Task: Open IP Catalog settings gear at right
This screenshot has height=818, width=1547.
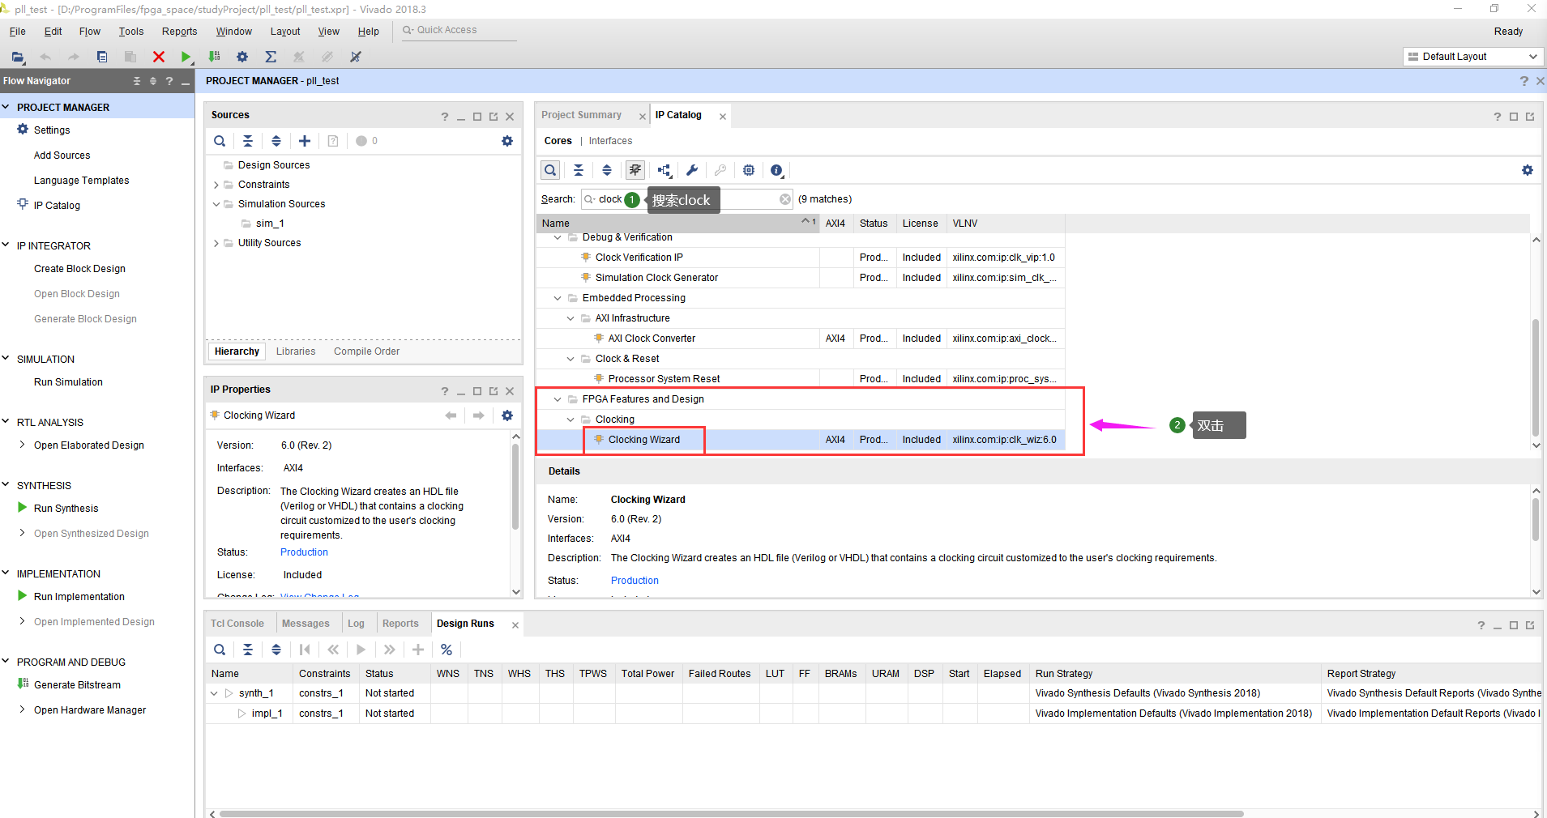Action: (x=1528, y=170)
